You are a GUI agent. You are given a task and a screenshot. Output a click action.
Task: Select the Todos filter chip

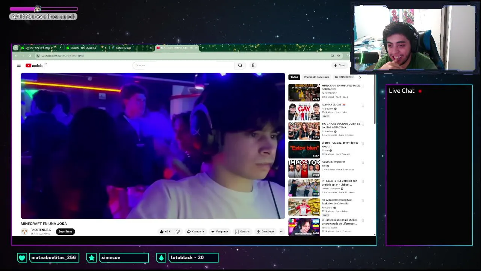294,77
